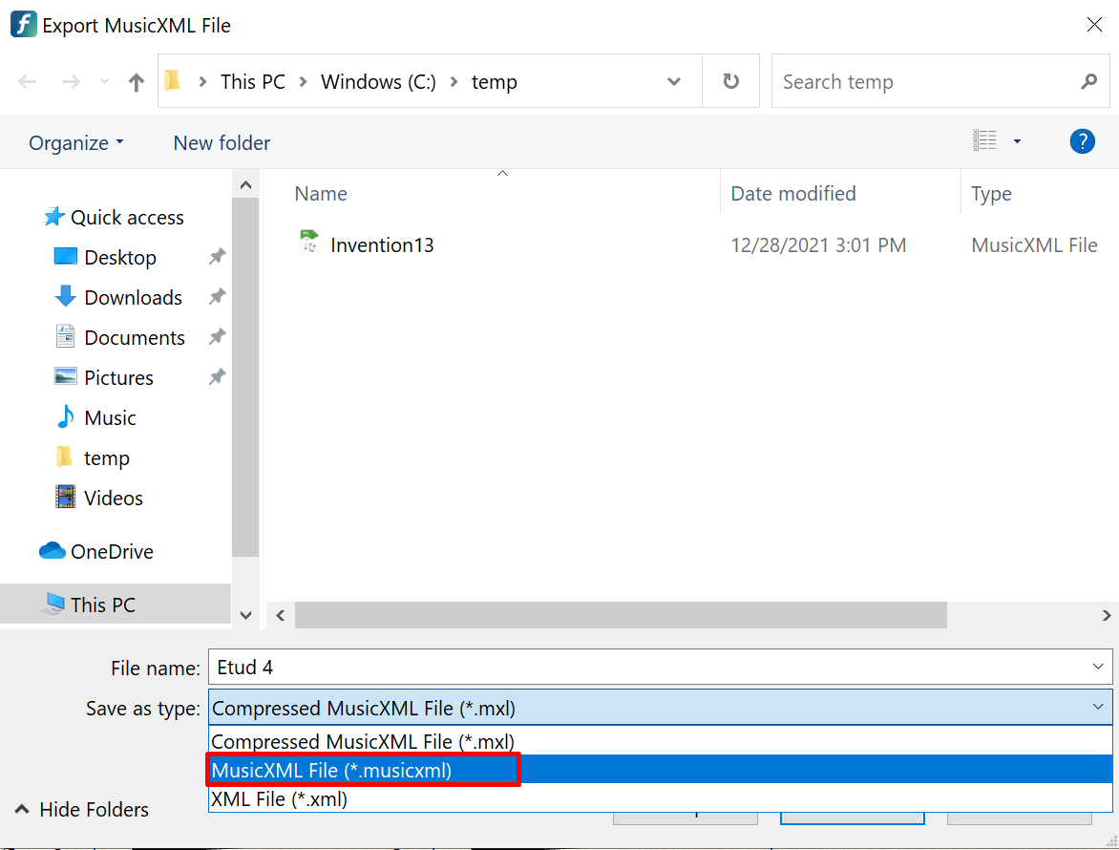Choose MusicXML File (*.musicxml) option
The image size is (1119, 850).
pyautogui.click(x=363, y=770)
